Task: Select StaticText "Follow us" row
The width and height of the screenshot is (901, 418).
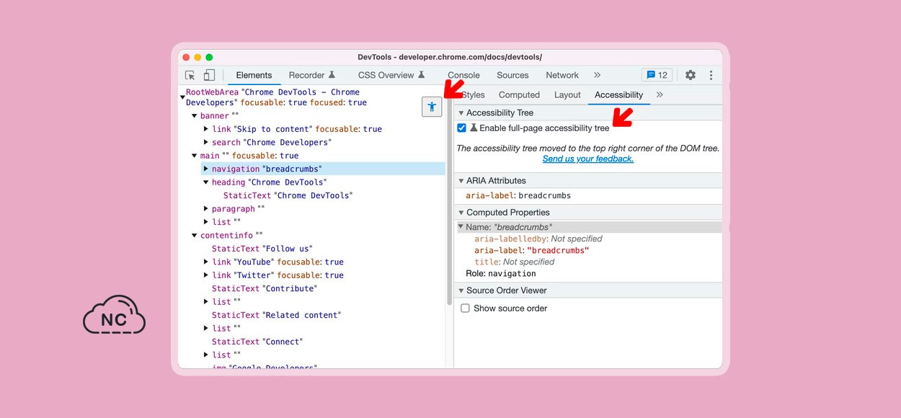Action: point(262,249)
